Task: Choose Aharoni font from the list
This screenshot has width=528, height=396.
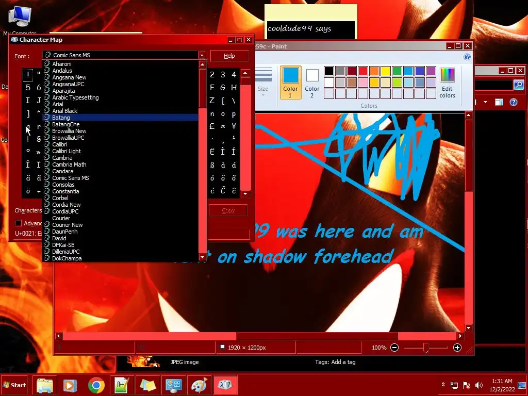Action: click(x=121, y=64)
